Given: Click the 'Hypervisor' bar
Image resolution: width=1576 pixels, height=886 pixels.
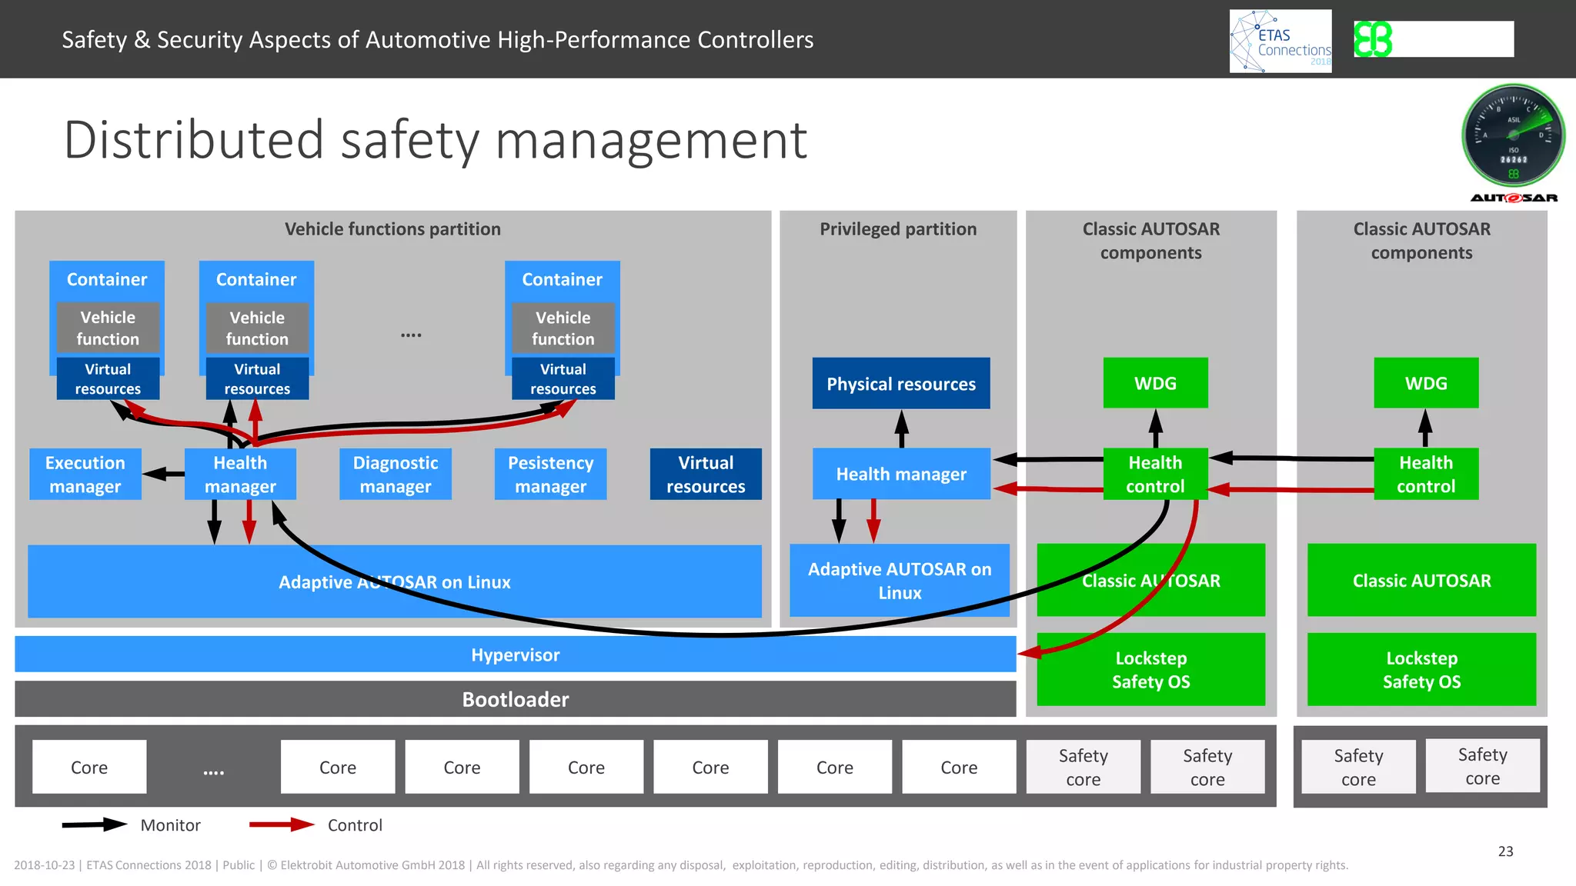Looking at the screenshot, I should pyautogui.click(x=516, y=655).
